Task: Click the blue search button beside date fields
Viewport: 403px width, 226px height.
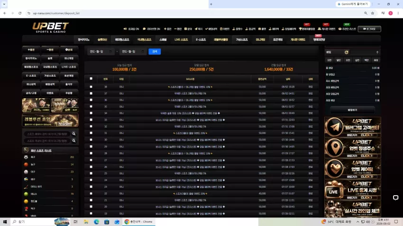Action: [155, 52]
